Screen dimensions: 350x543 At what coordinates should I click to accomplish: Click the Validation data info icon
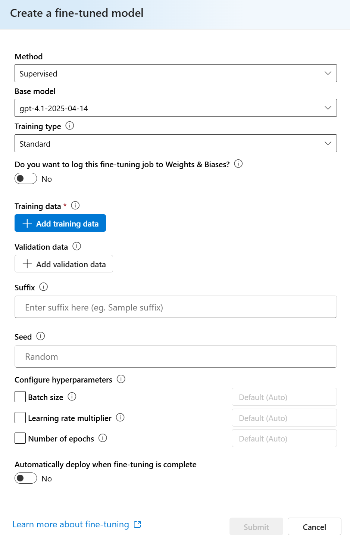pos(77,246)
